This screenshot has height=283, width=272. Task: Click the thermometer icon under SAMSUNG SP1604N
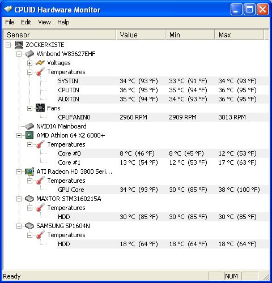[40, 235]
